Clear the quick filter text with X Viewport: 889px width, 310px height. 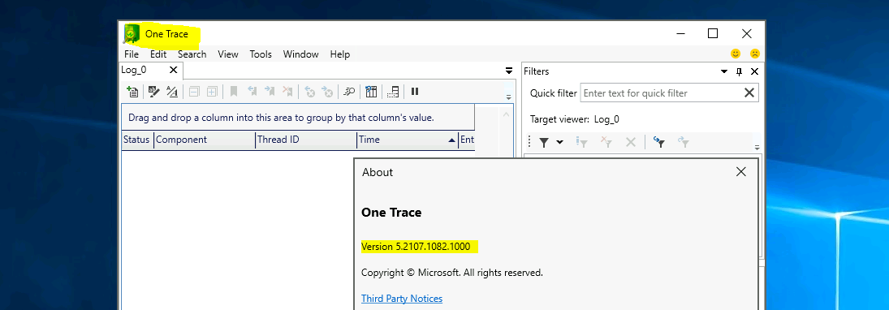749,93
